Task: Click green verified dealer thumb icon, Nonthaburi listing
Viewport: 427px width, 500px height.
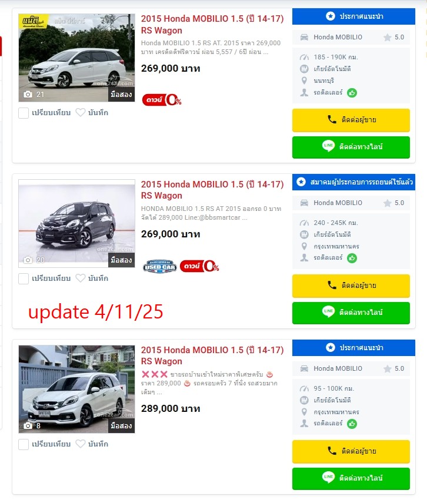Action: [352, 93]
